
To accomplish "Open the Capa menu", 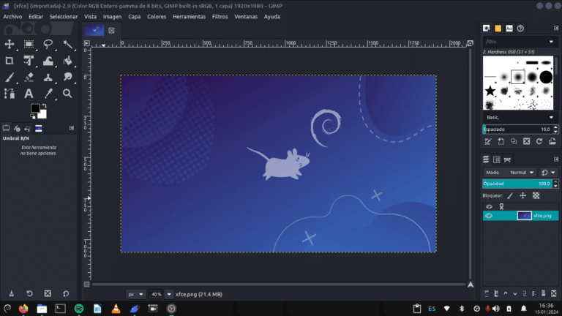I will pyautogui.click(x=135, y=17).
